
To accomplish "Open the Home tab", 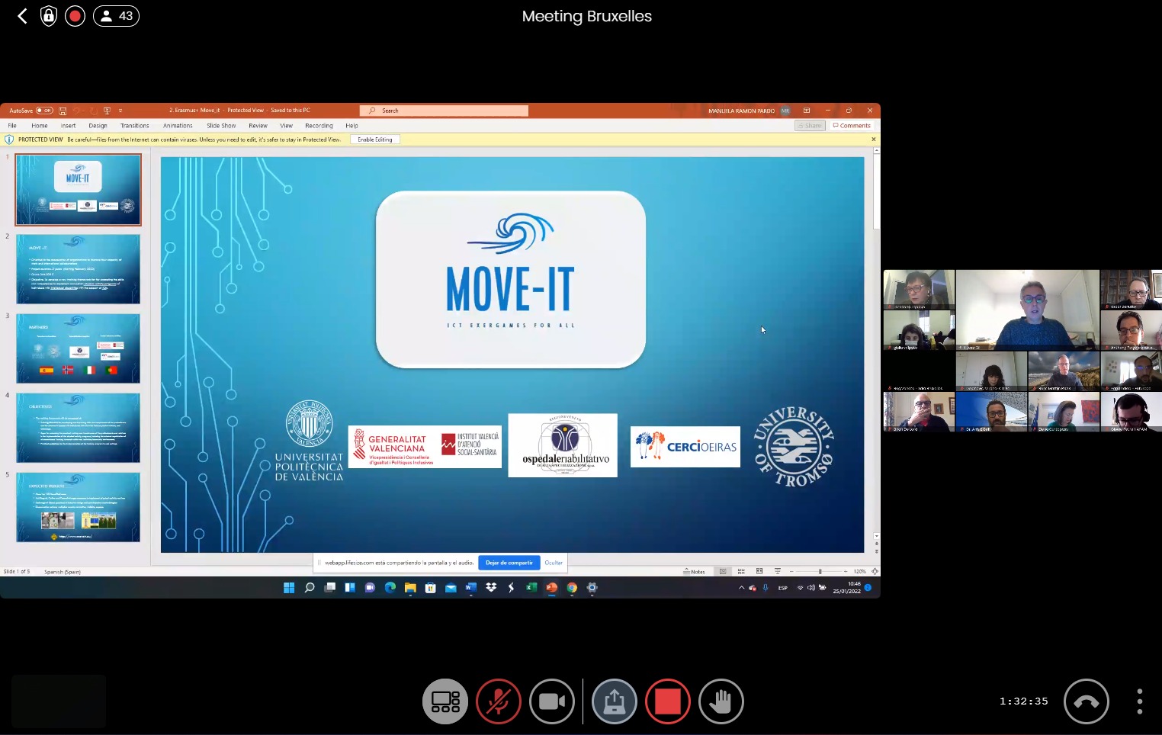I will [40, 126].
